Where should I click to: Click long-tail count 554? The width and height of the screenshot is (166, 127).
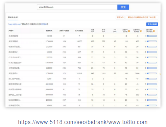click(x=79, y=57)
